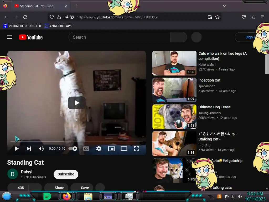This screenshot has height=202, width=269.
Task: Open the Ultimate Dog Tease thumbnail
Action: pyautogui.click(x=174, y=117)
